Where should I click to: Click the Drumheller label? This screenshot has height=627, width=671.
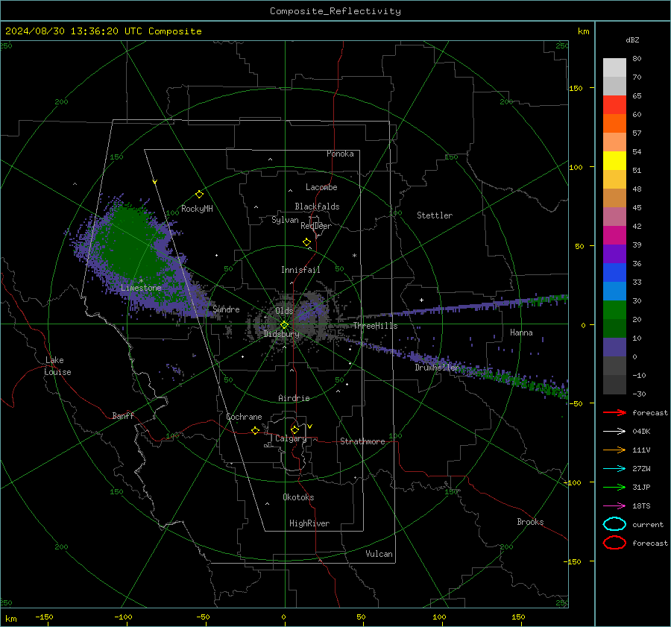(x=437, y=368)
